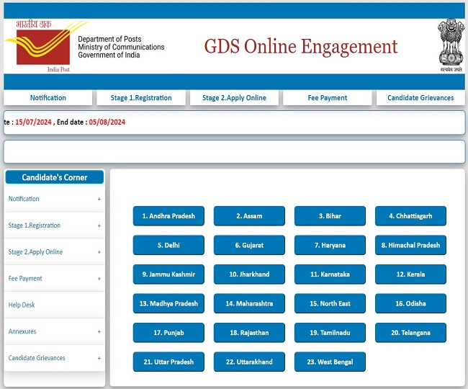Expand Annexures plus in sidebar
The width and height of the screenshot is (468, 389).
pyautogui.click(x=99, y=331)
